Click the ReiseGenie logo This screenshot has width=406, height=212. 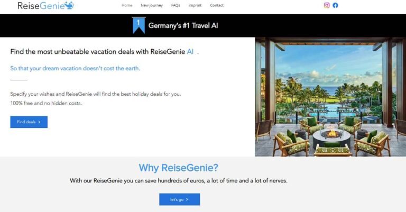coord(46,6)
